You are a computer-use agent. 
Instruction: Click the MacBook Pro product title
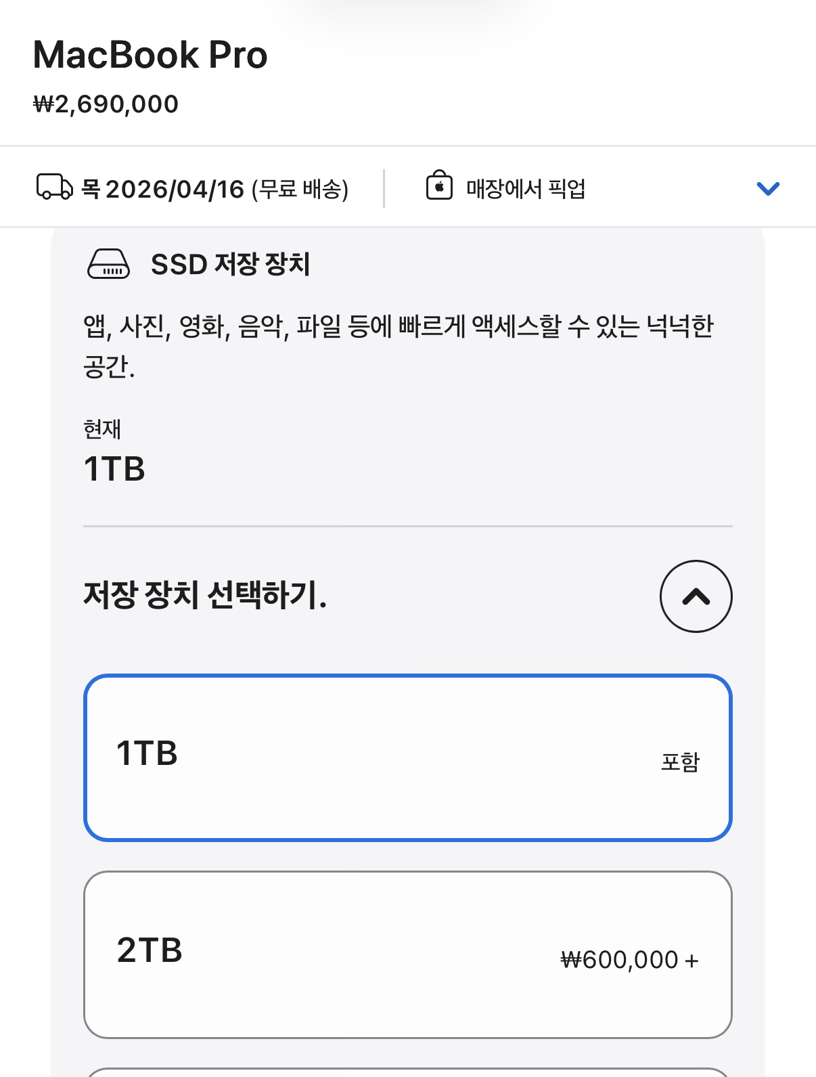pyautogui.click(x=150, y=55)
